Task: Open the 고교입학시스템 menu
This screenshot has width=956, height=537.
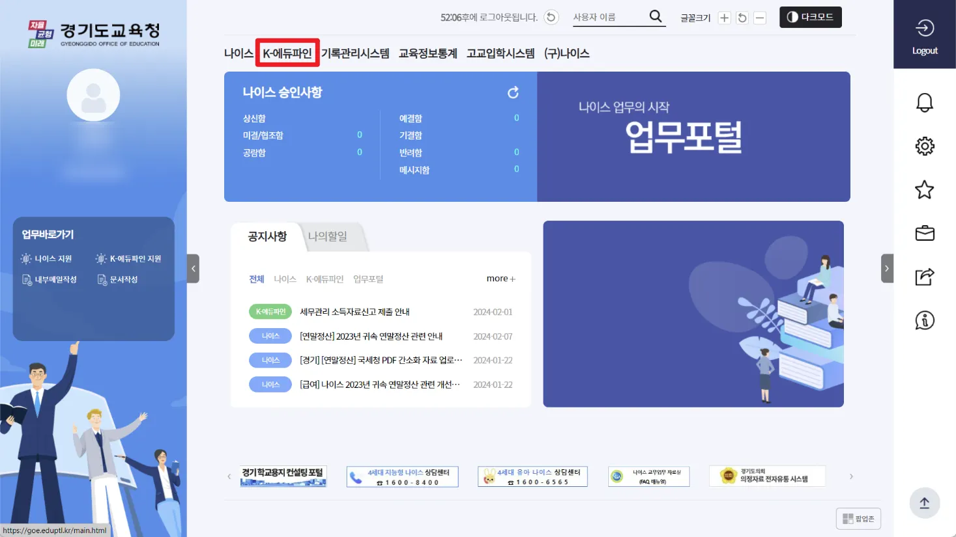Action: click(500, 53)
